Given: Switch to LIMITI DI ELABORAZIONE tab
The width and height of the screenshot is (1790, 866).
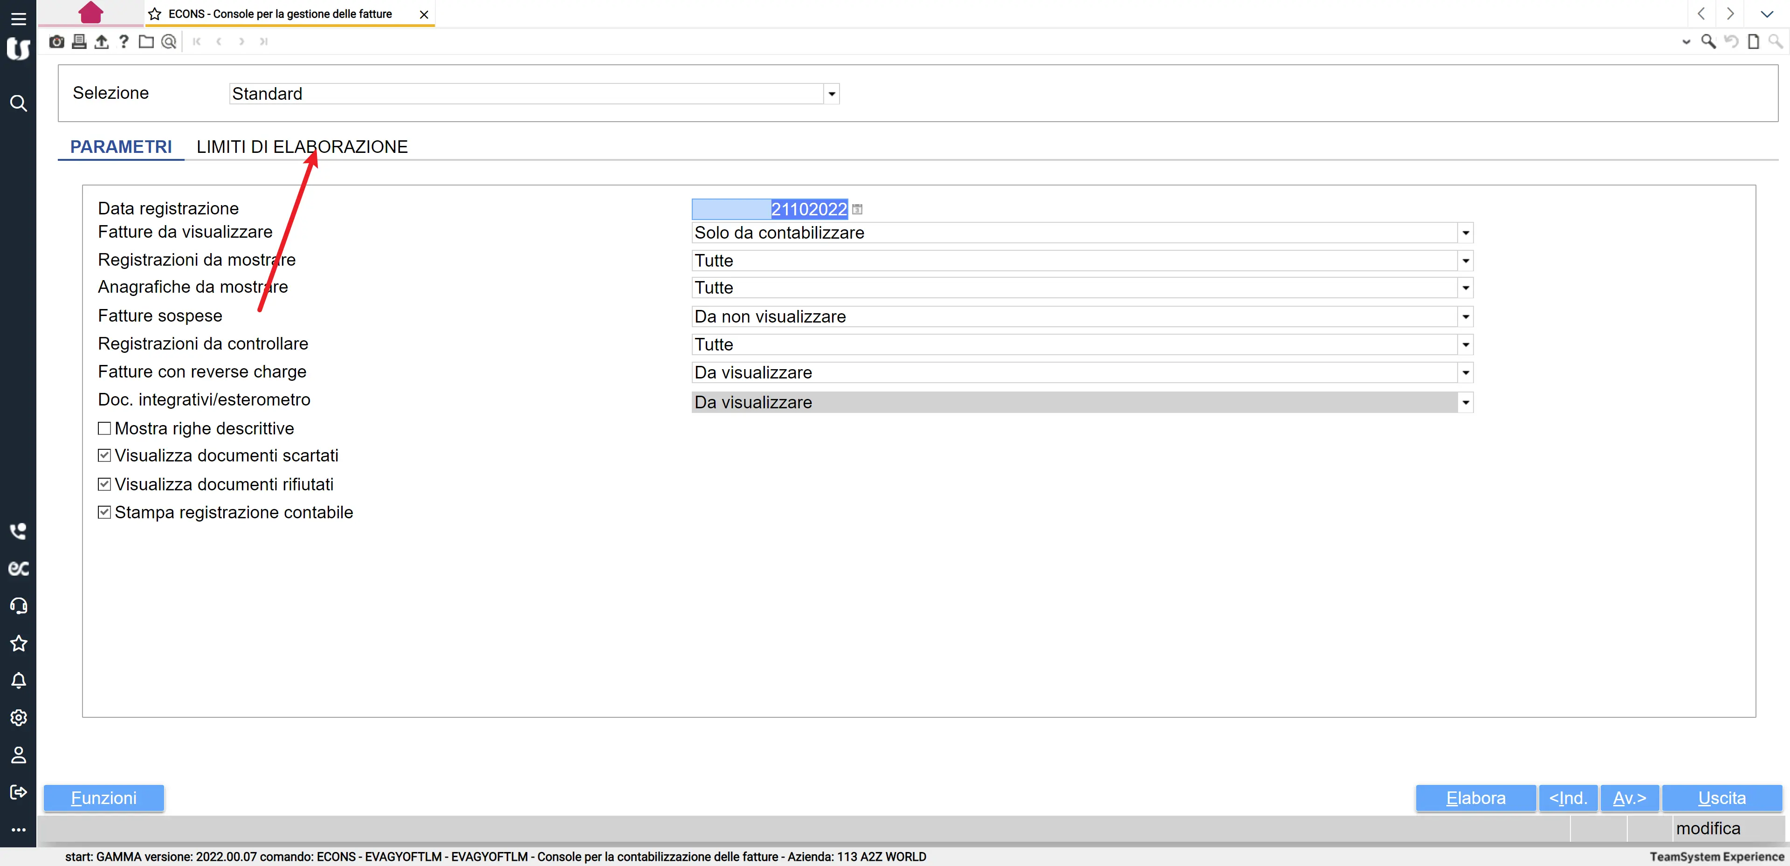Looking at the screenshot, I should pyautogui.click(x=302, y=147).
